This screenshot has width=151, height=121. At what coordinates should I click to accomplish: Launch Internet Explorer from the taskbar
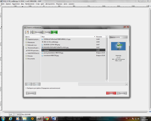[x=11, y=119]
